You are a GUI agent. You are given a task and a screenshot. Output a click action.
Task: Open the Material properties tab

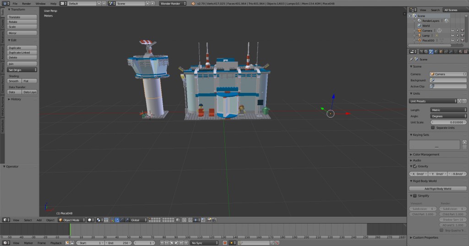pyautogui.click(x=461, y=52)
